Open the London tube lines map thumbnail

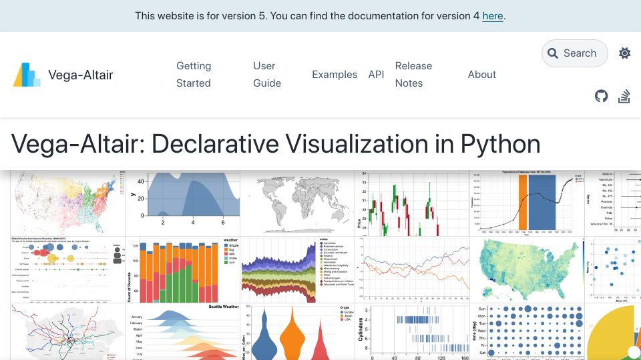point(68,331)
